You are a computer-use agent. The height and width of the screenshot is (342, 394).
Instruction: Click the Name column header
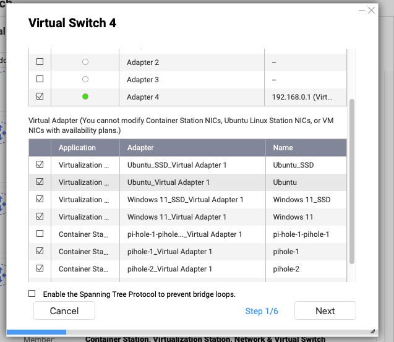[x=283, y=148]
